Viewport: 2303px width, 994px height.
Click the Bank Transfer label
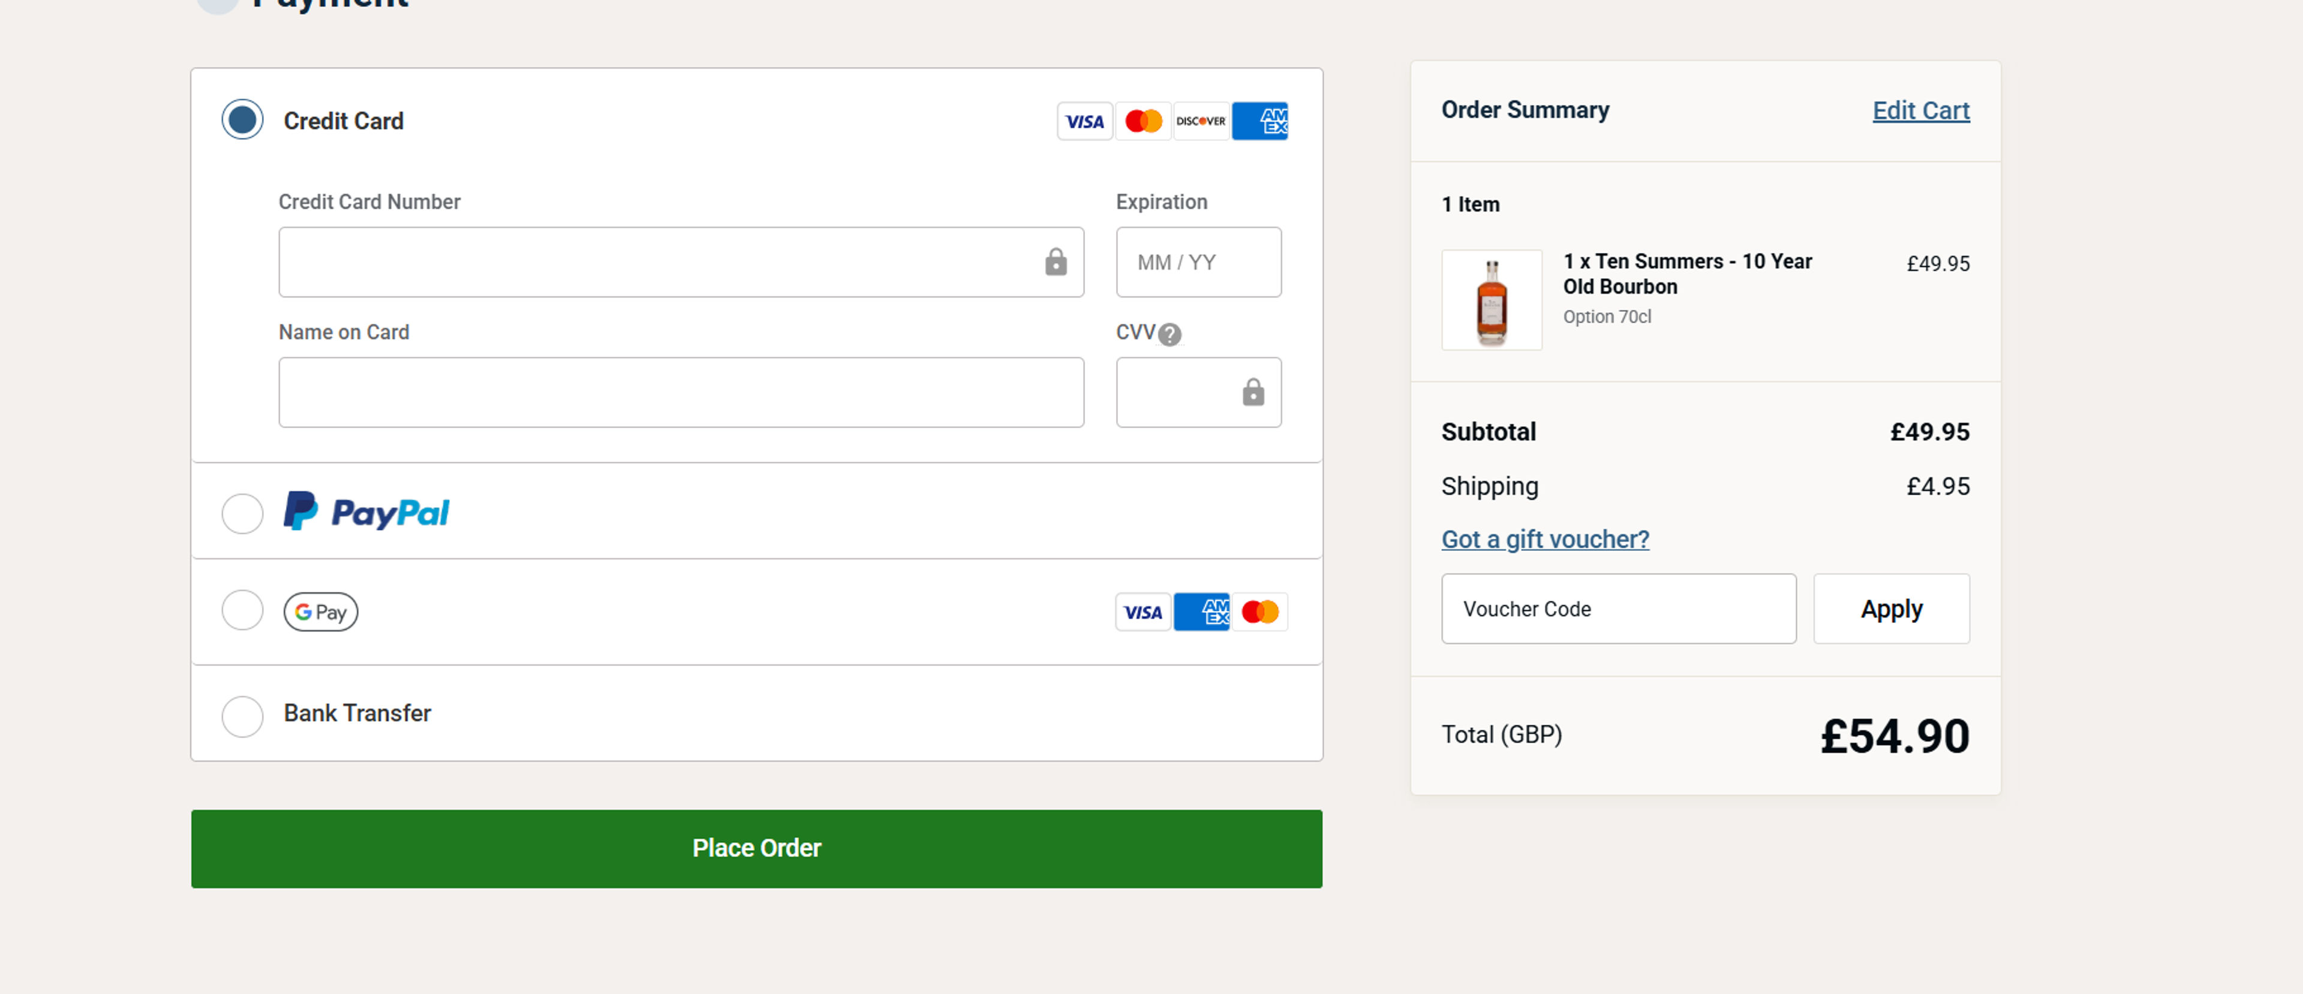point(357,713)
